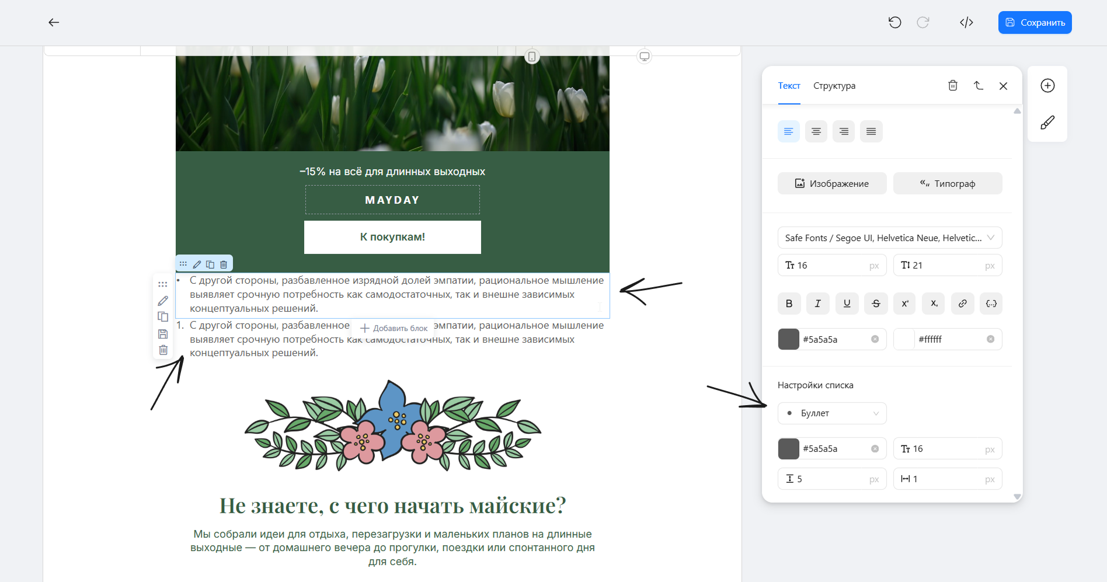Insert a variable with braces icon
Image resolution: width=1107 pixels, height=582 pixels.
point(991,304)
